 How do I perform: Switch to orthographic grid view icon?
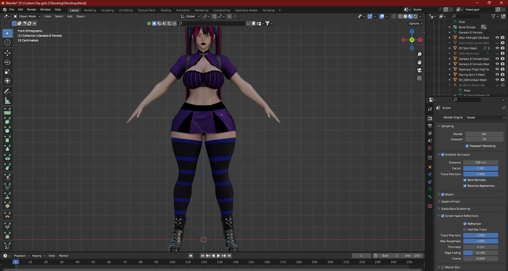click(x=419, y=79)
